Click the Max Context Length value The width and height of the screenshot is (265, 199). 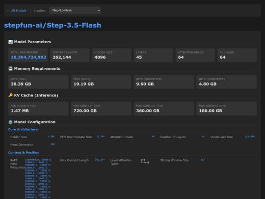tap(100, 160)
